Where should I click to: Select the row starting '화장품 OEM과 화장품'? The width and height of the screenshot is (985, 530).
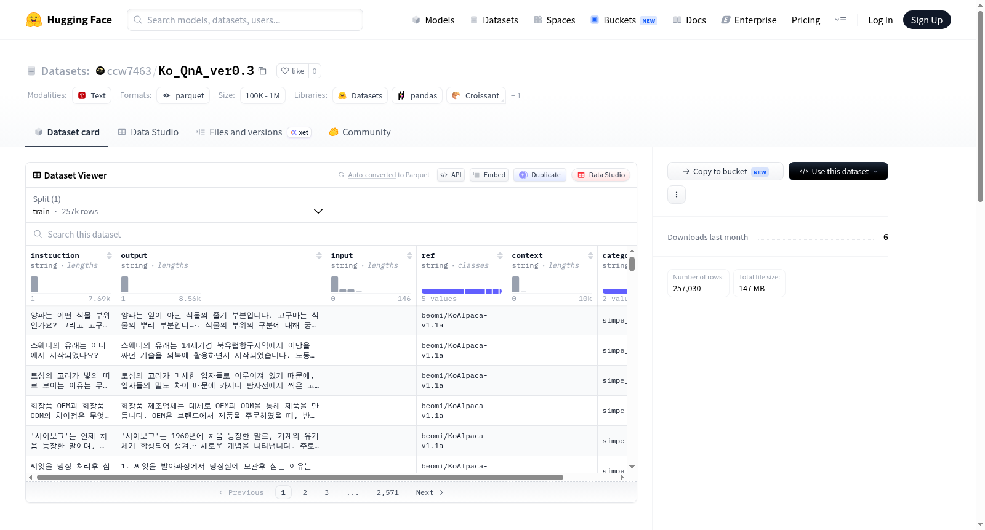pyautogui.click(x=326, y=411)
